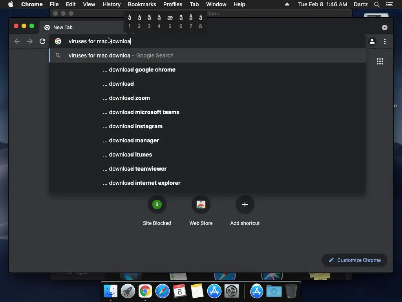Choose the plain '... download' suggestion

[207, 84]
